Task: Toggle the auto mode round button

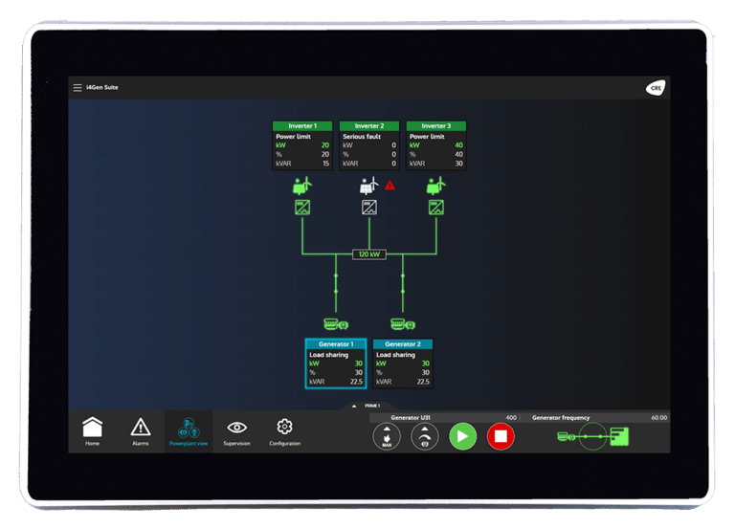Action: [425, 436]
